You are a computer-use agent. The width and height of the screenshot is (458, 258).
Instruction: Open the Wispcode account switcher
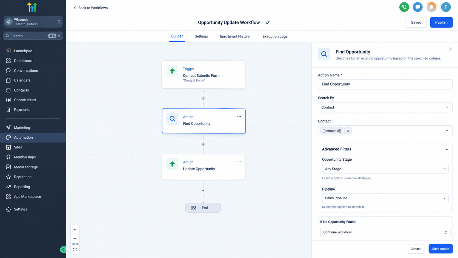(33, 22)
